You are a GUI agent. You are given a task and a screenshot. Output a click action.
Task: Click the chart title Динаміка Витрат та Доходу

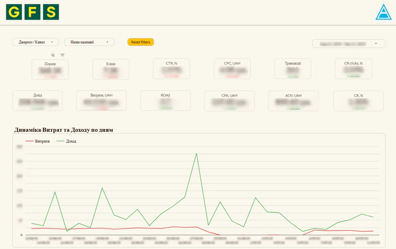64,130
